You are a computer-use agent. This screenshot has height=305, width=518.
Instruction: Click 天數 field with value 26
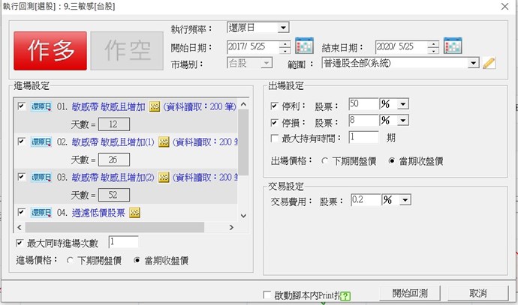pos(114,160)
